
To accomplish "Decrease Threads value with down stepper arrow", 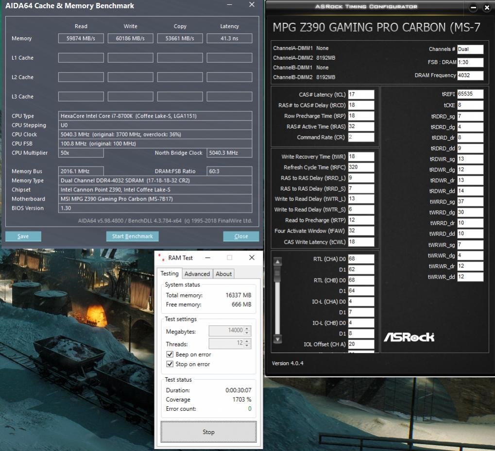I will pos(247,346).
